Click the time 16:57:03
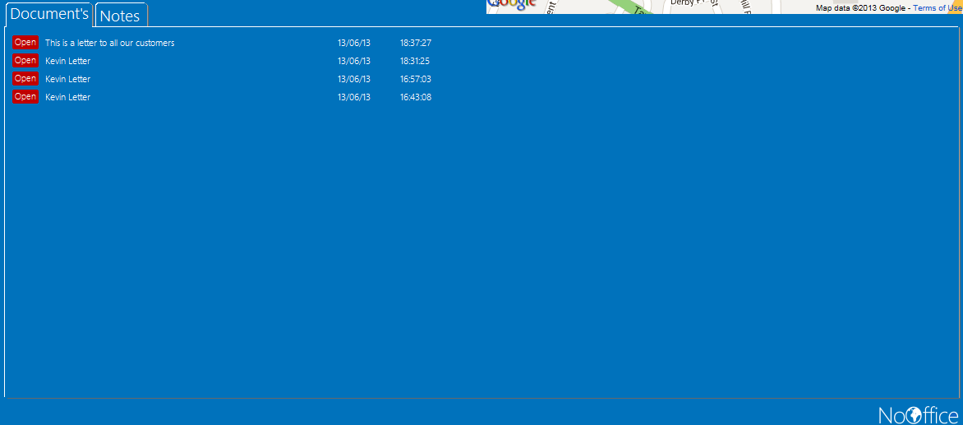The width and height of the screenshot is (963, 425). point(416,79)
